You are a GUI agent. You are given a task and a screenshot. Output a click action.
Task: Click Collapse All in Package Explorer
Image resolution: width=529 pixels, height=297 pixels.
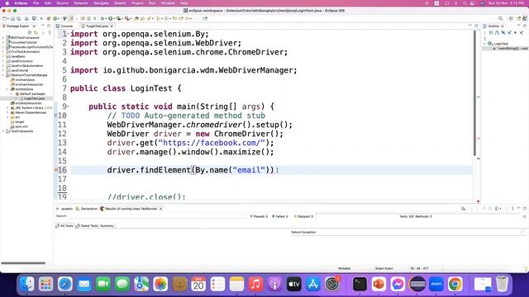click(x=30, y=32)
